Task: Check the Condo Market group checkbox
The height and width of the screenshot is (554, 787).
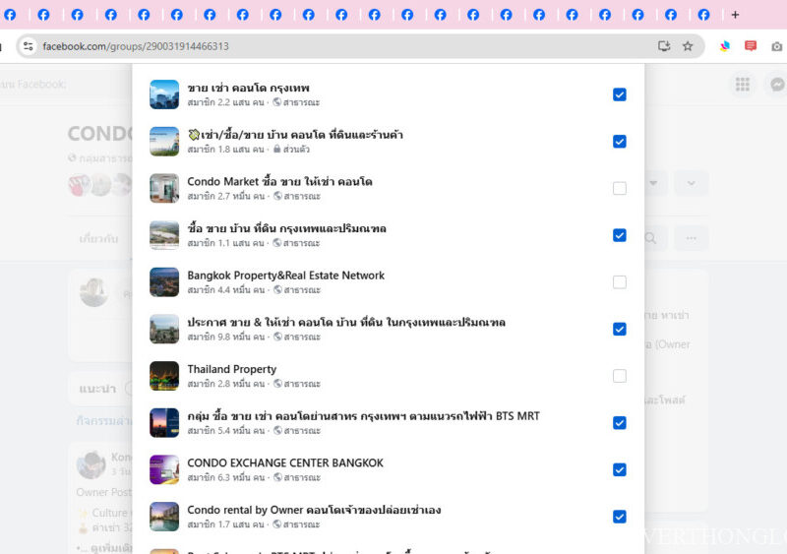Action: 619,188
